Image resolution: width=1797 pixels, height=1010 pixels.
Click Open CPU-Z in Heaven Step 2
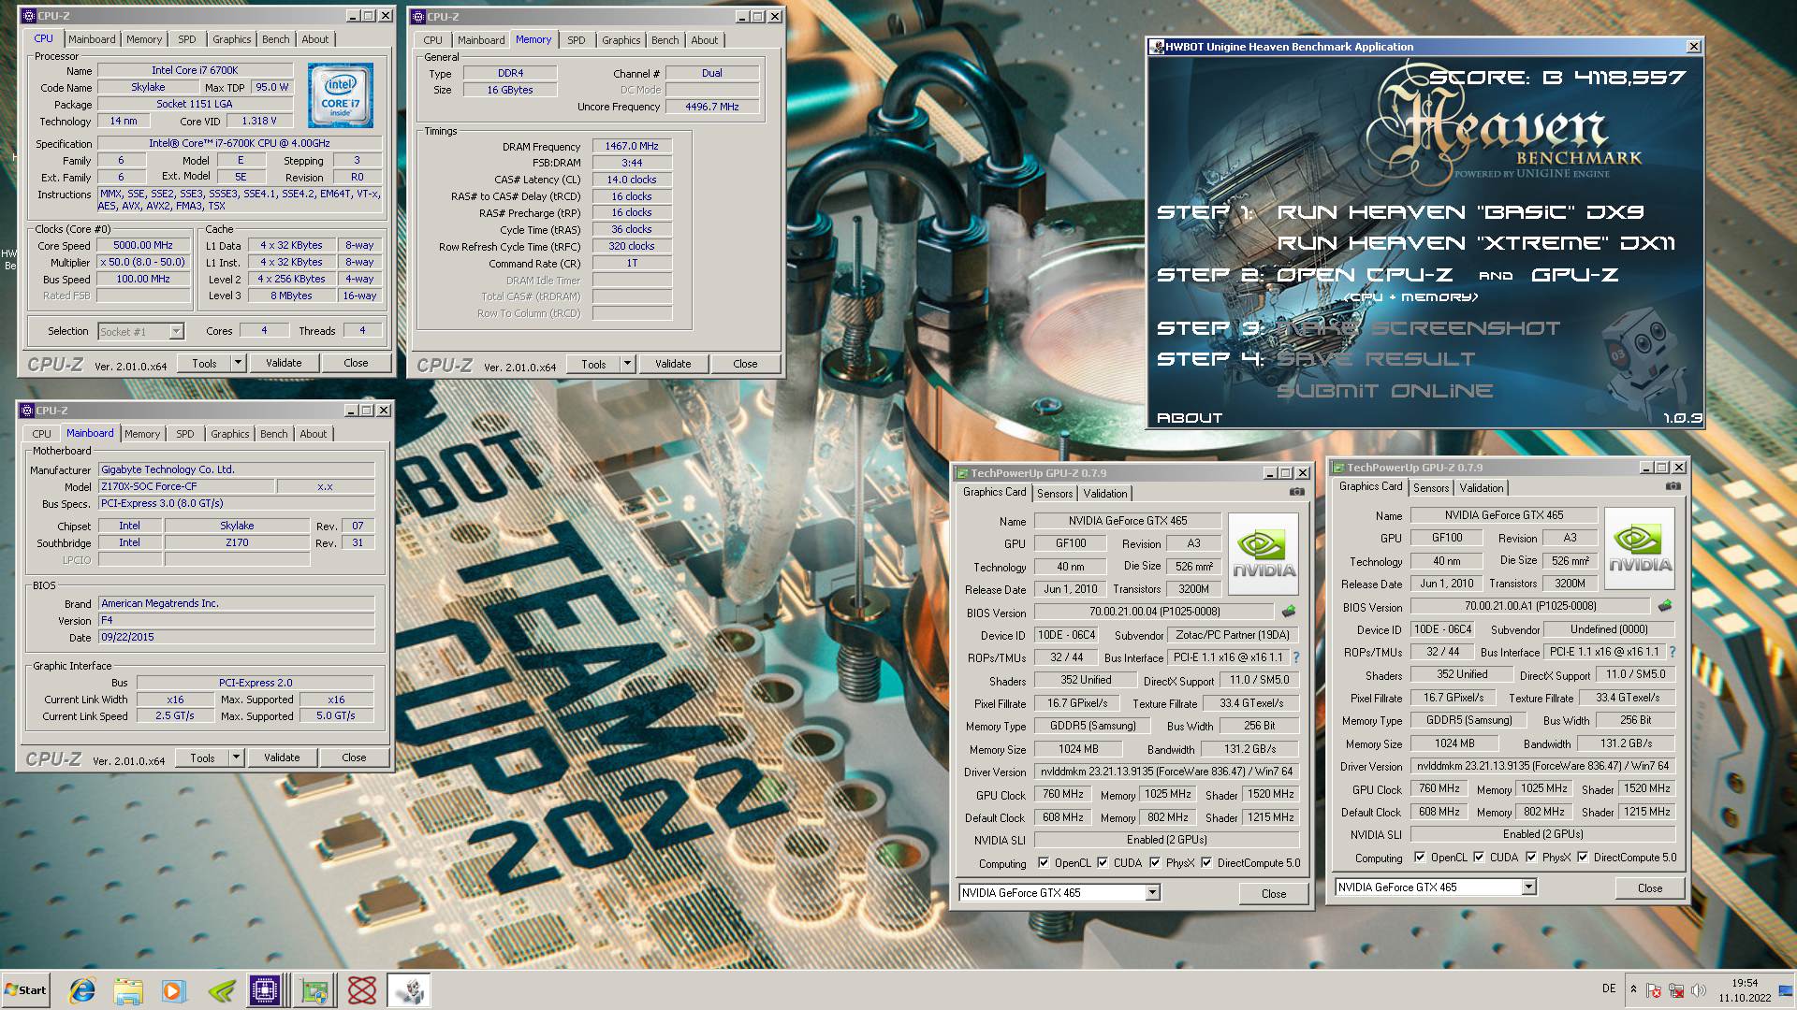click(x=1365, y=275)
